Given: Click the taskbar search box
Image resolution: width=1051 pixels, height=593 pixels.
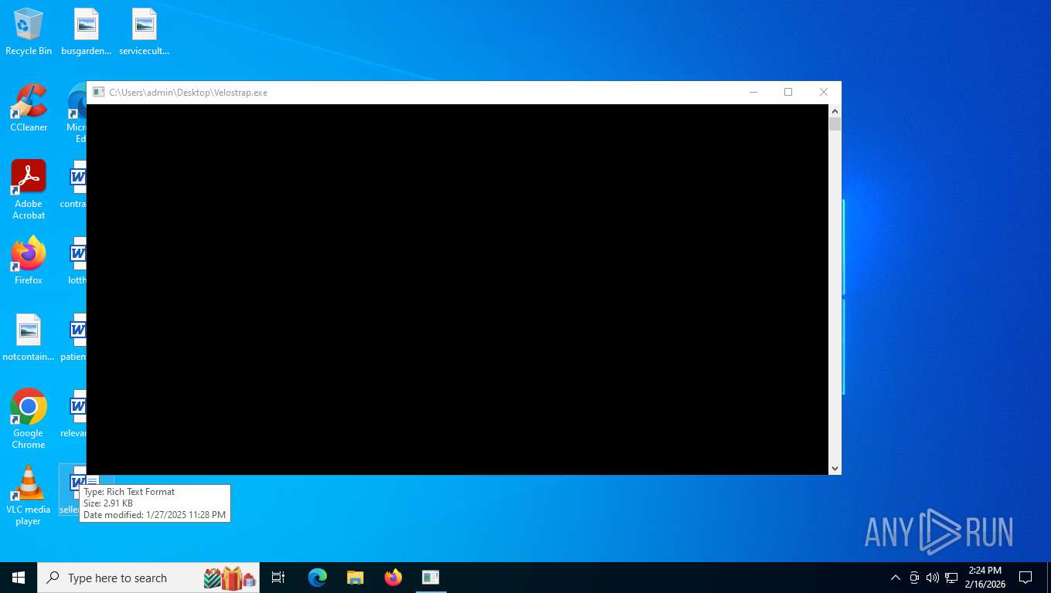Looking at the screenshot, I should tap(148, 578).
